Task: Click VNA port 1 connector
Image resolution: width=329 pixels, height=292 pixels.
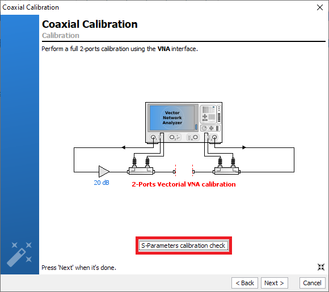Action: coord(153,138)
